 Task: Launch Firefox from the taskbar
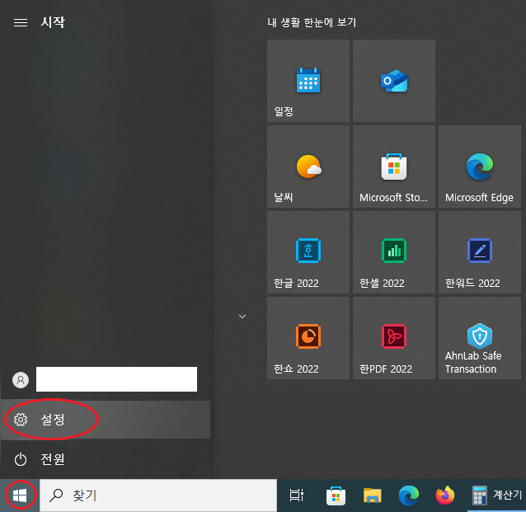pyautogui.click(x=445, y=496)
